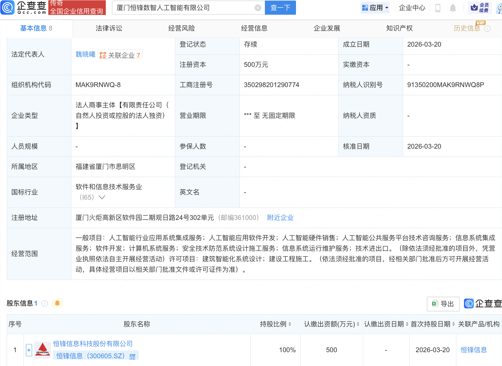Click the 关联企业 7 badge
502x366 pixels.
pyautogui.click(x=120, y=55)
